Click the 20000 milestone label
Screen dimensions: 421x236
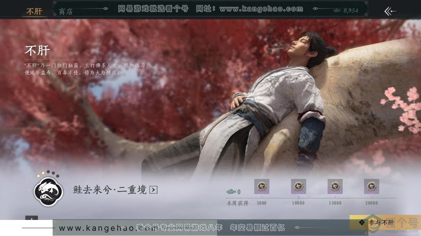point(372,203)
